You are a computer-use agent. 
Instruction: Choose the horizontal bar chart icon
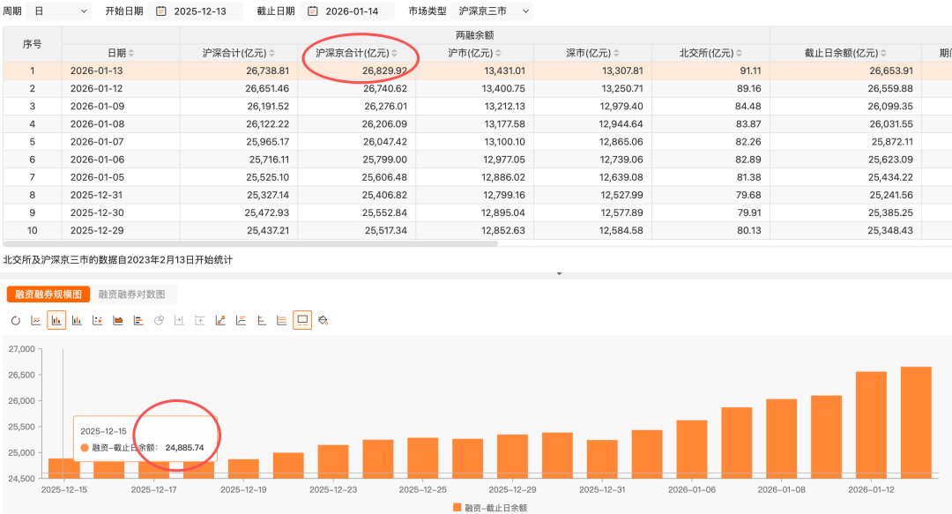pos(138,320)
